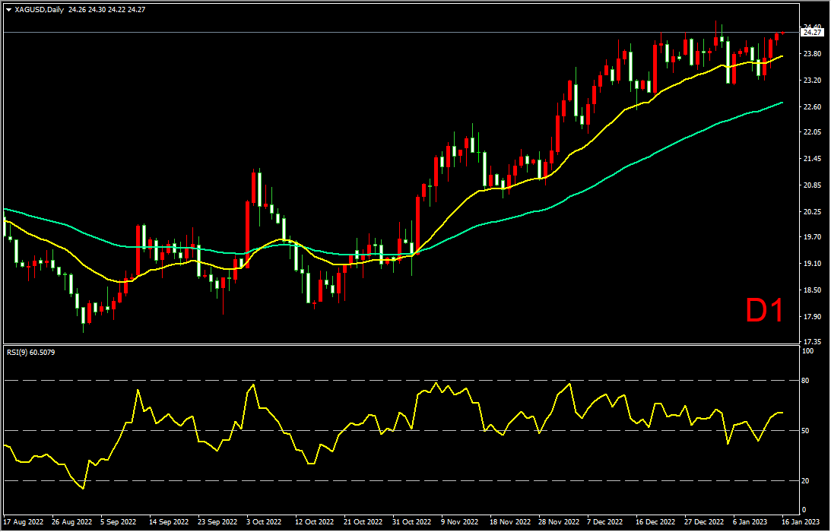Click the 23.20 price scale label
831x532 pixels.
point(812,80)
